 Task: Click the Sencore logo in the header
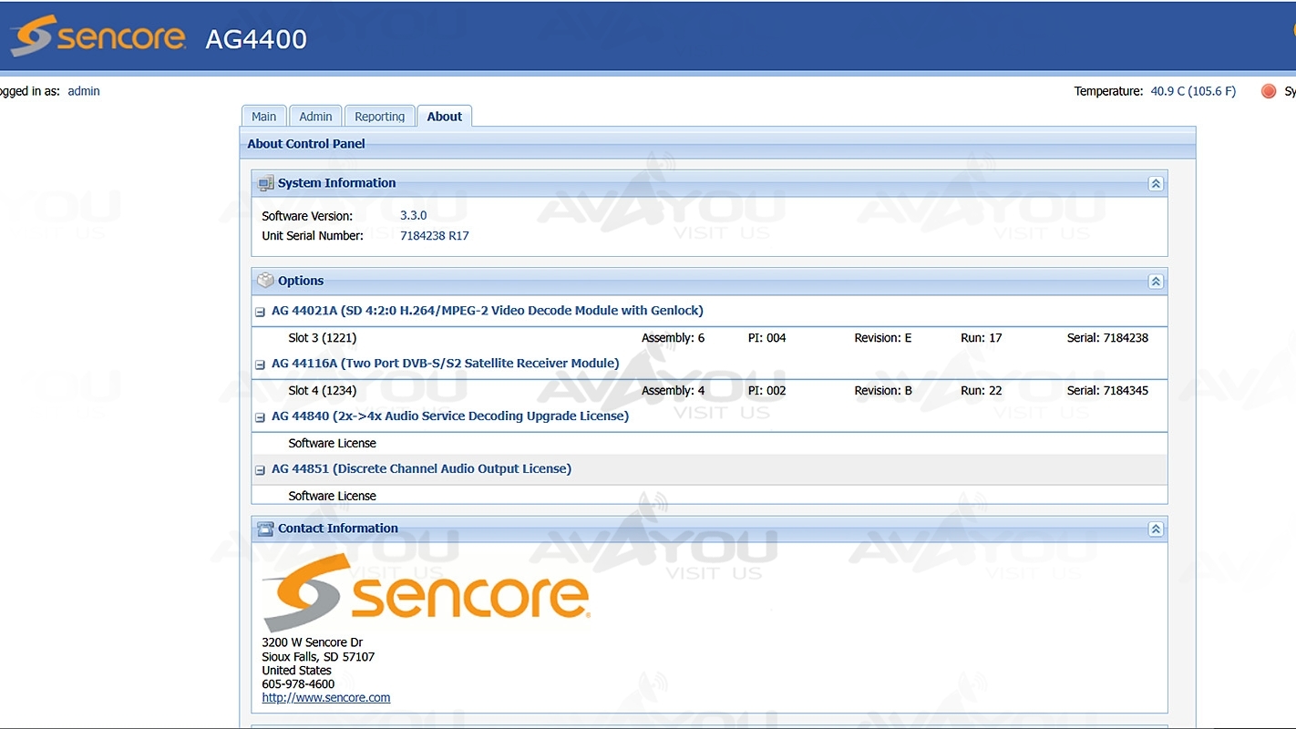[x=98, y=37]
